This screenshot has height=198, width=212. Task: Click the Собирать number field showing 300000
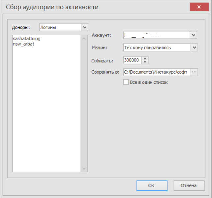click(x=132, y=60)
